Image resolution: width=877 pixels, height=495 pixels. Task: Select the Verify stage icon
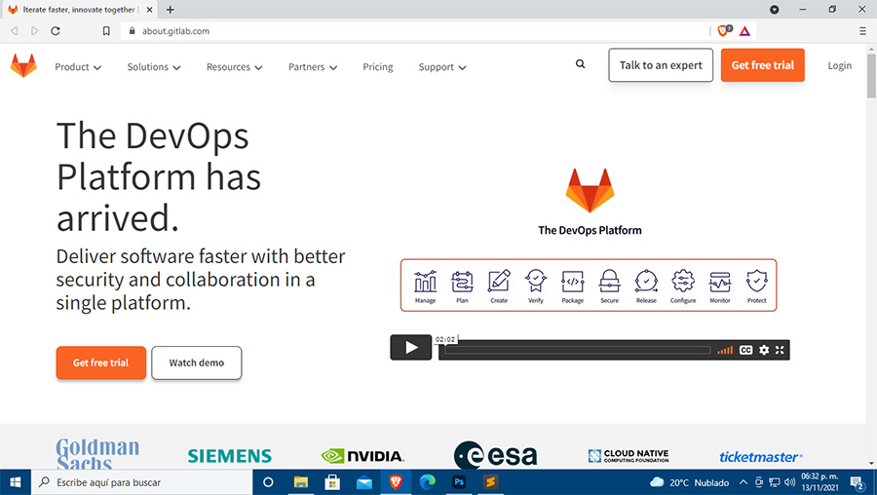point(536,281)
